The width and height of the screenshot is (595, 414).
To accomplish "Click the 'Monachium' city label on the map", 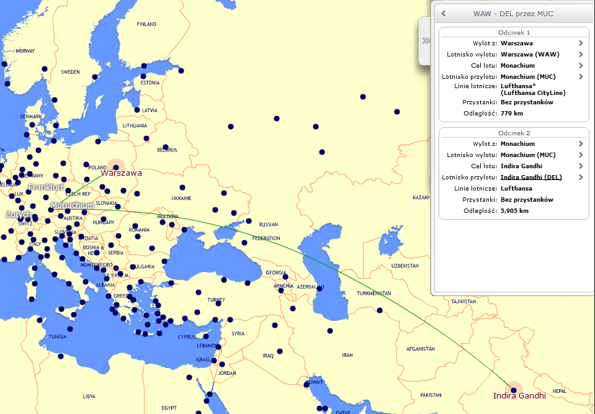I will tap(73, 205).
